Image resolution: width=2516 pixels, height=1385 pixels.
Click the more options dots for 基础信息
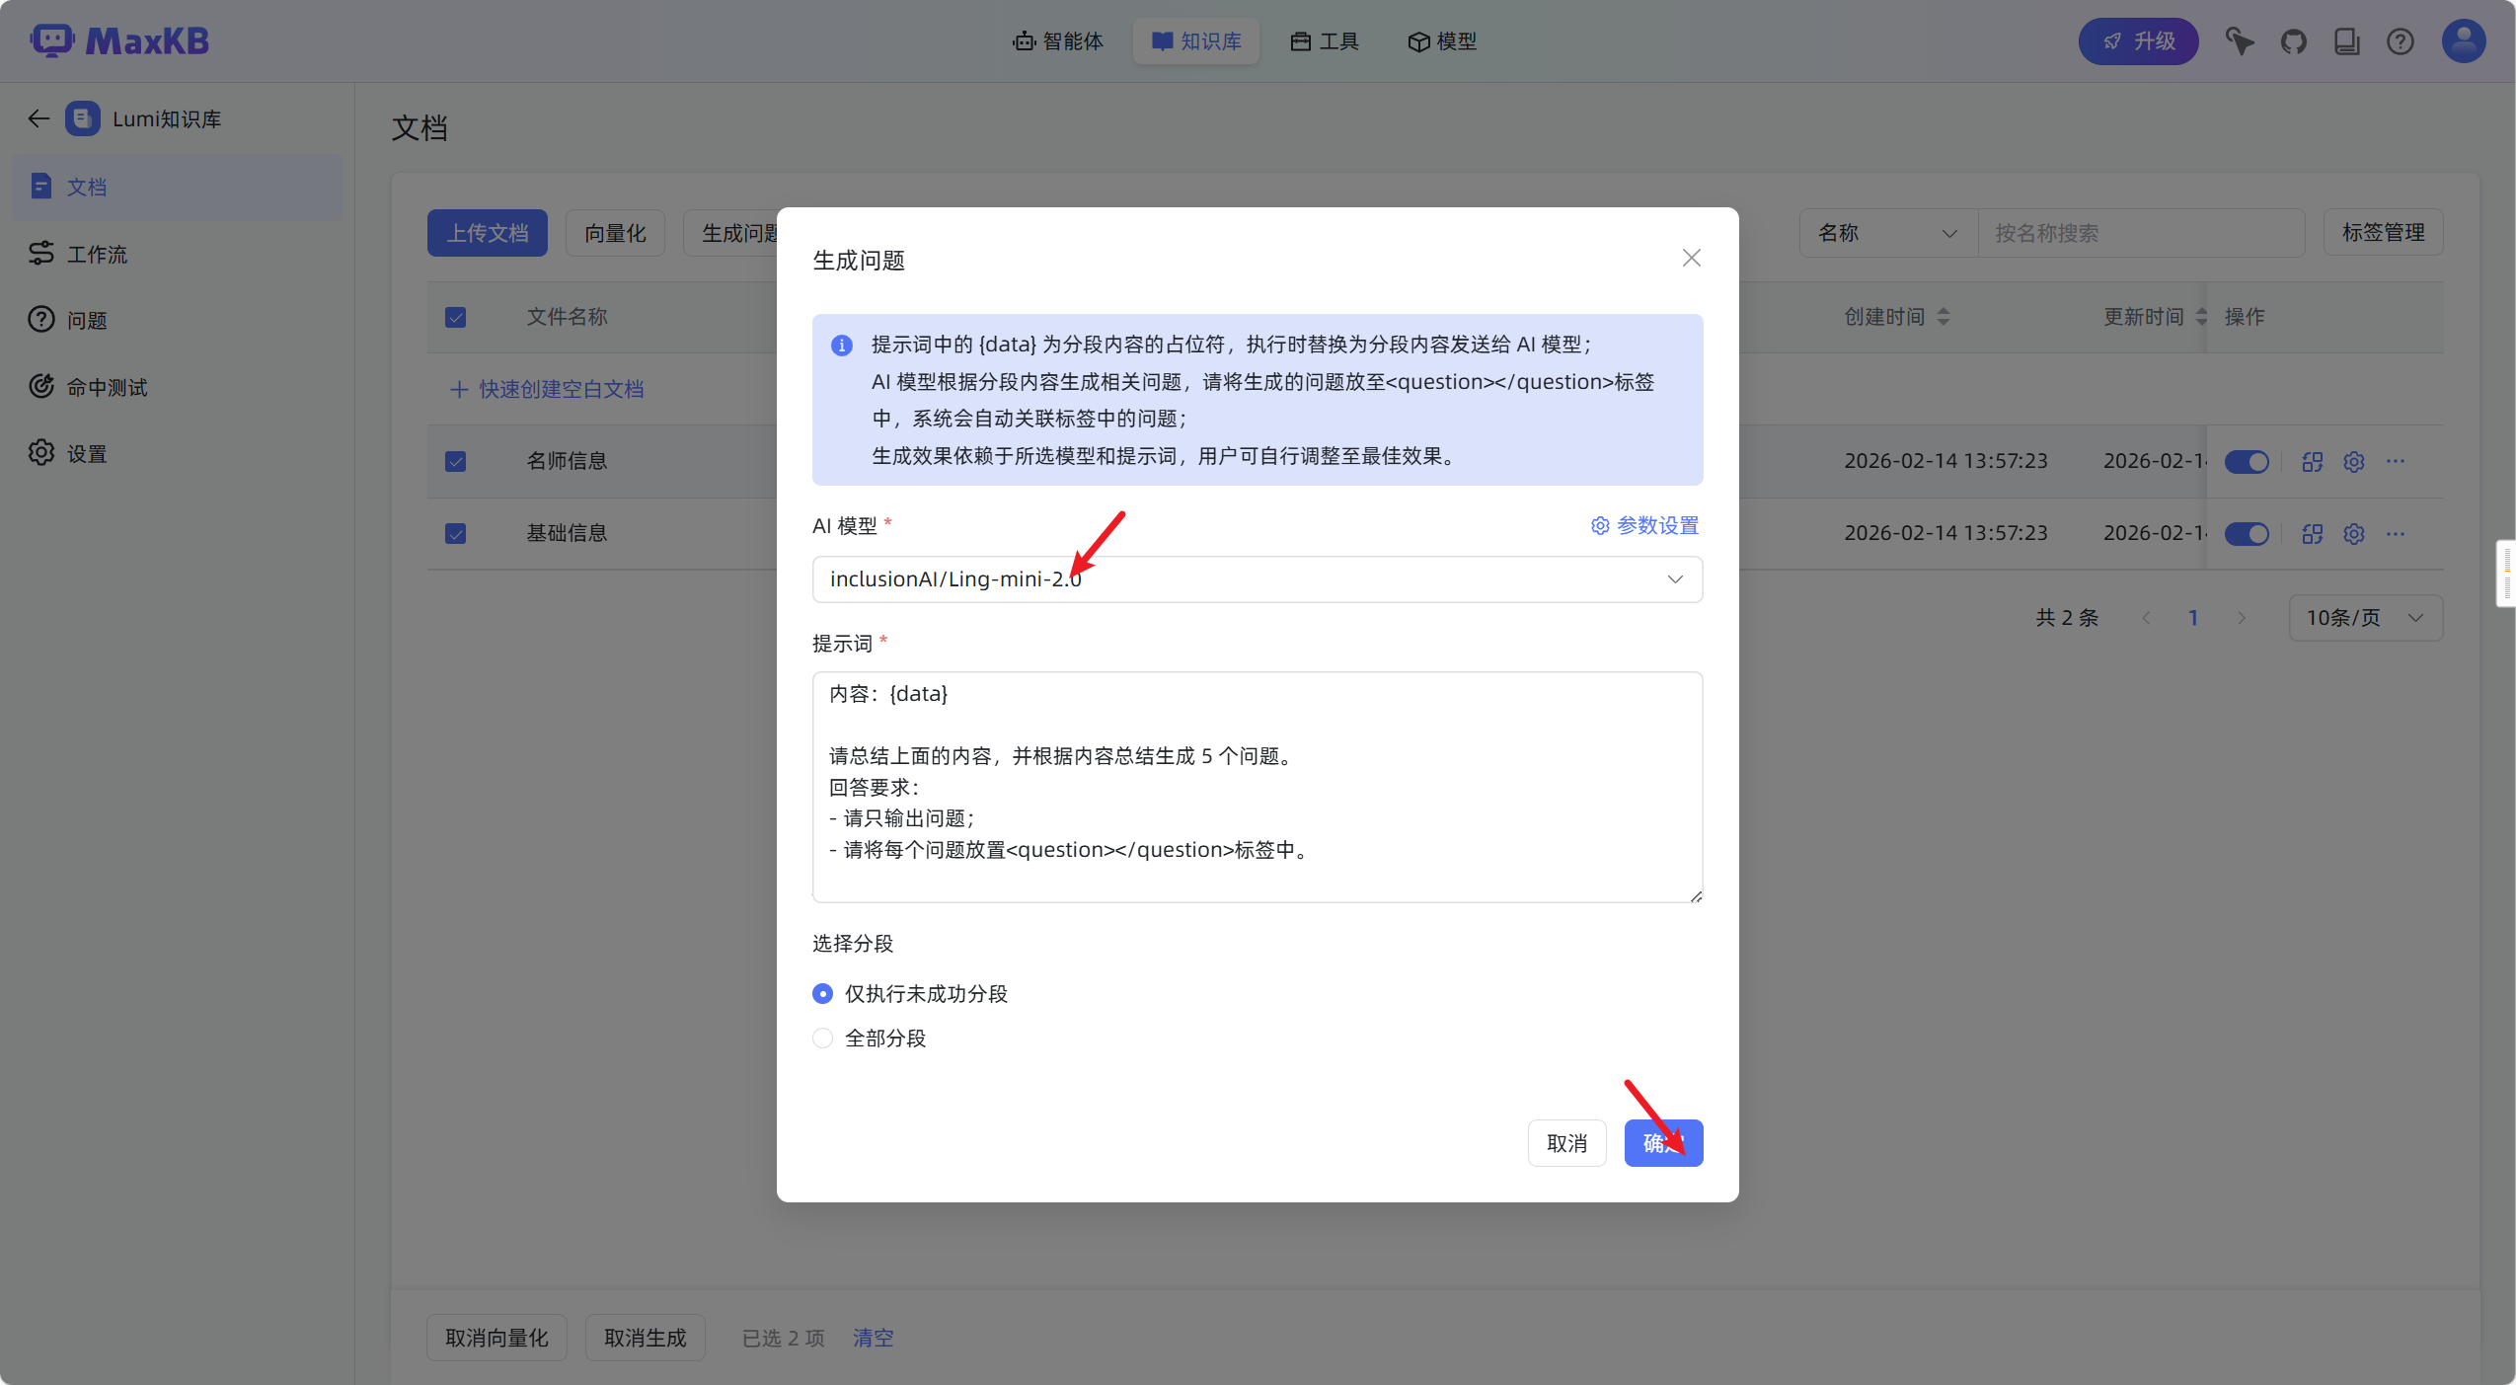coord(2396,534)
